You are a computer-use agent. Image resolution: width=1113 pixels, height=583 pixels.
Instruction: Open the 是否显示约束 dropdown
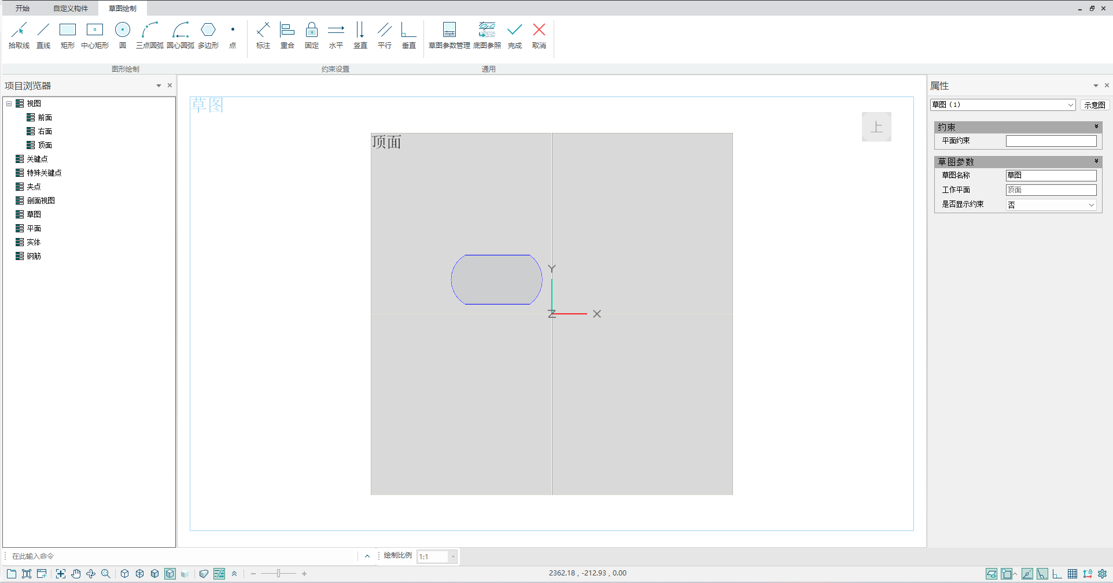(x=1091, y=205)
